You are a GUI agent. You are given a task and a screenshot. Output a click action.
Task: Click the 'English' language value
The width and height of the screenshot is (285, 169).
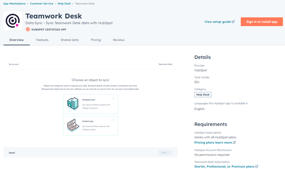point(199,109)
